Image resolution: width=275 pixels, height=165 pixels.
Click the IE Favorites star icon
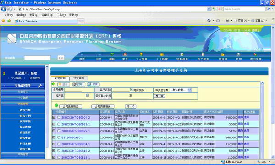[3, 21]
